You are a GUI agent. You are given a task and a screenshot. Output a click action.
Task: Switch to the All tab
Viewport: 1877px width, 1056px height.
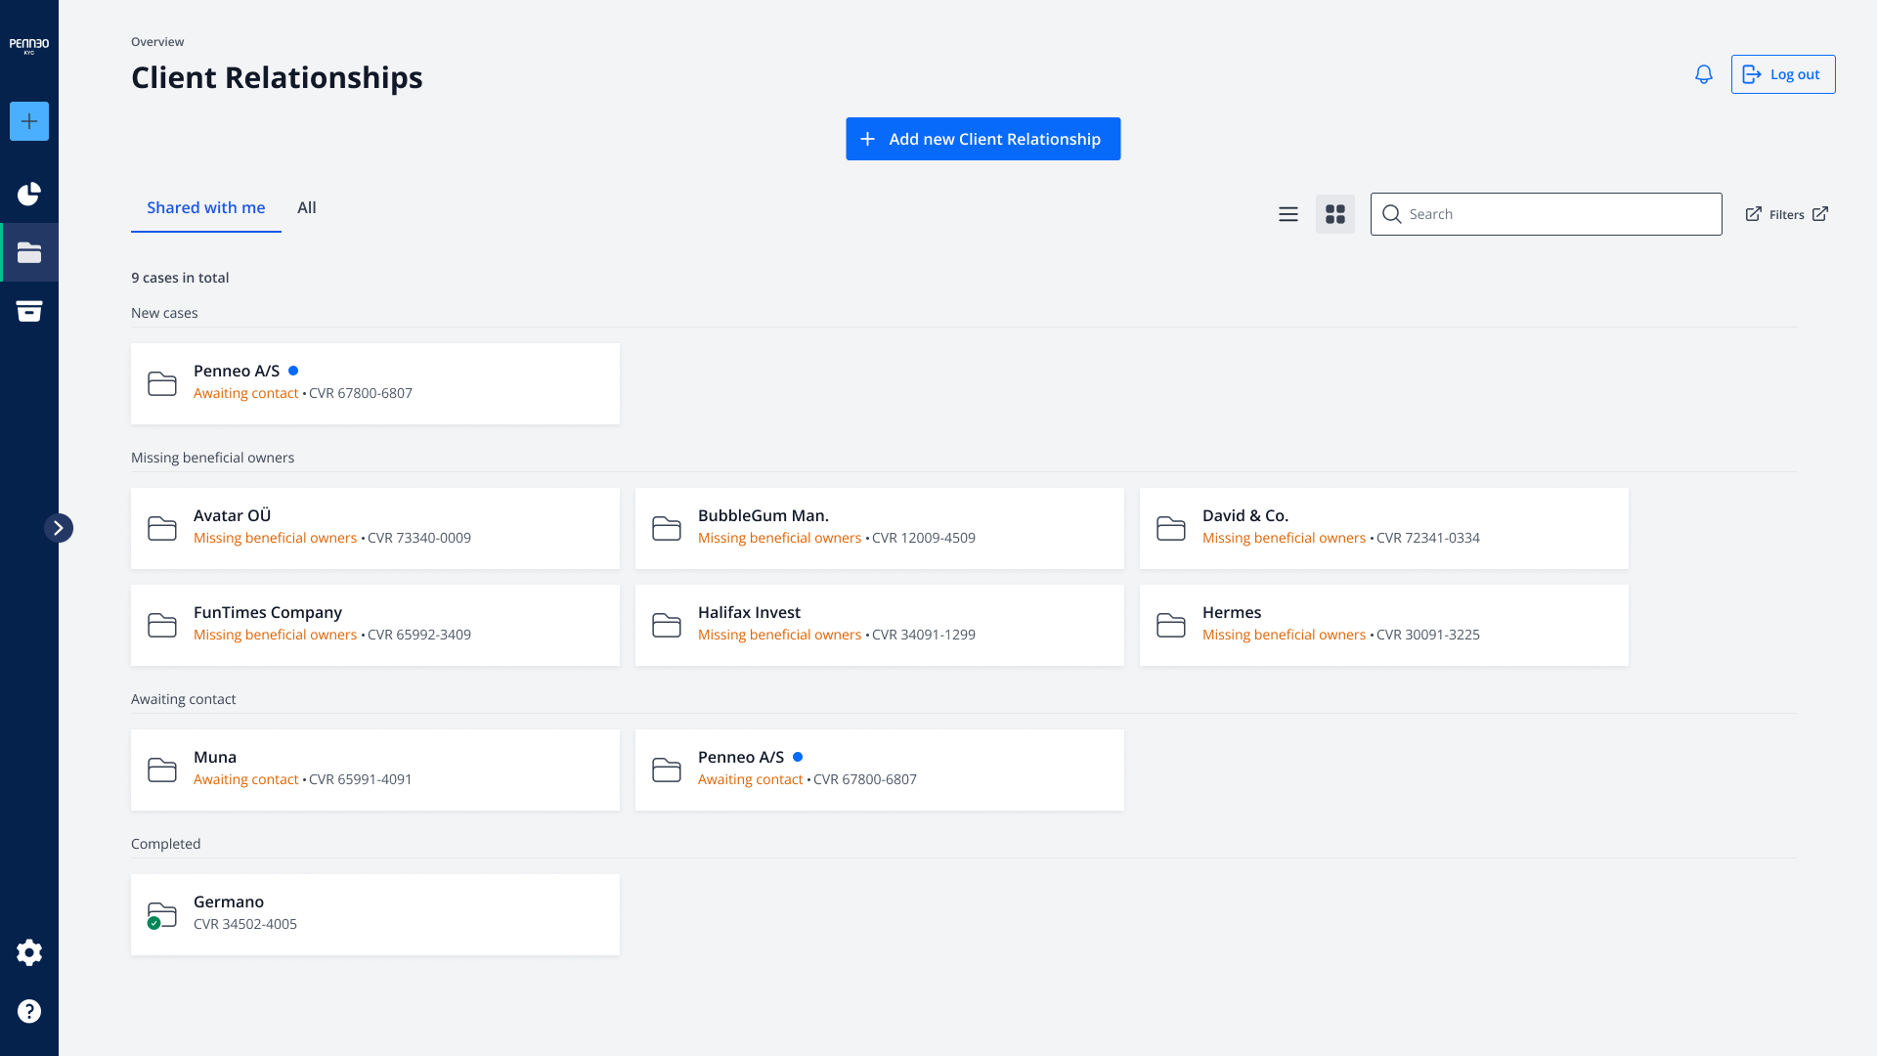[x=307, y=207]
